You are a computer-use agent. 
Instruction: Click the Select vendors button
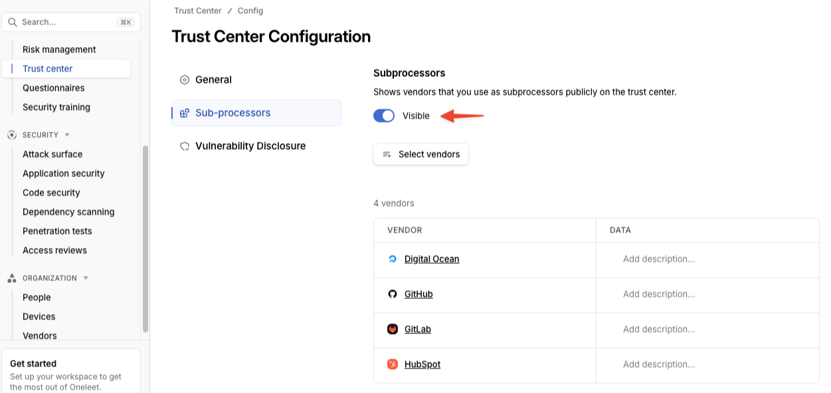pos(420,154)
